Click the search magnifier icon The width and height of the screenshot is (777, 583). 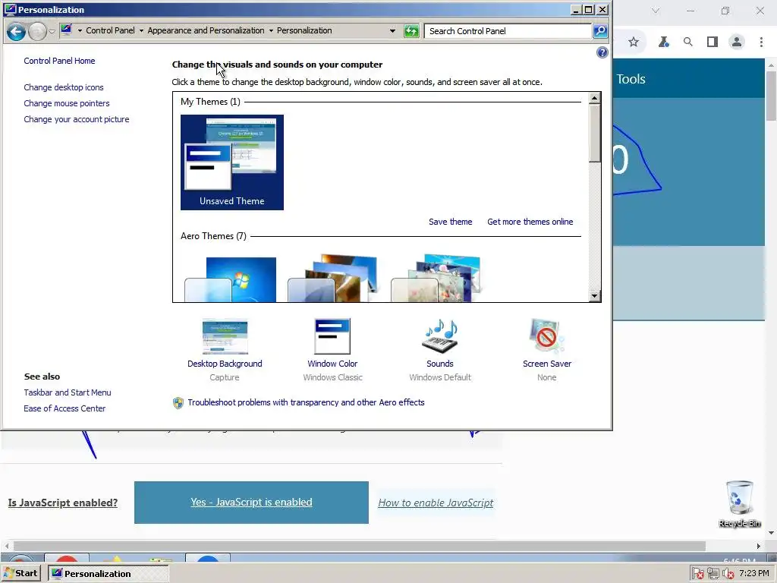click(600, 31)
